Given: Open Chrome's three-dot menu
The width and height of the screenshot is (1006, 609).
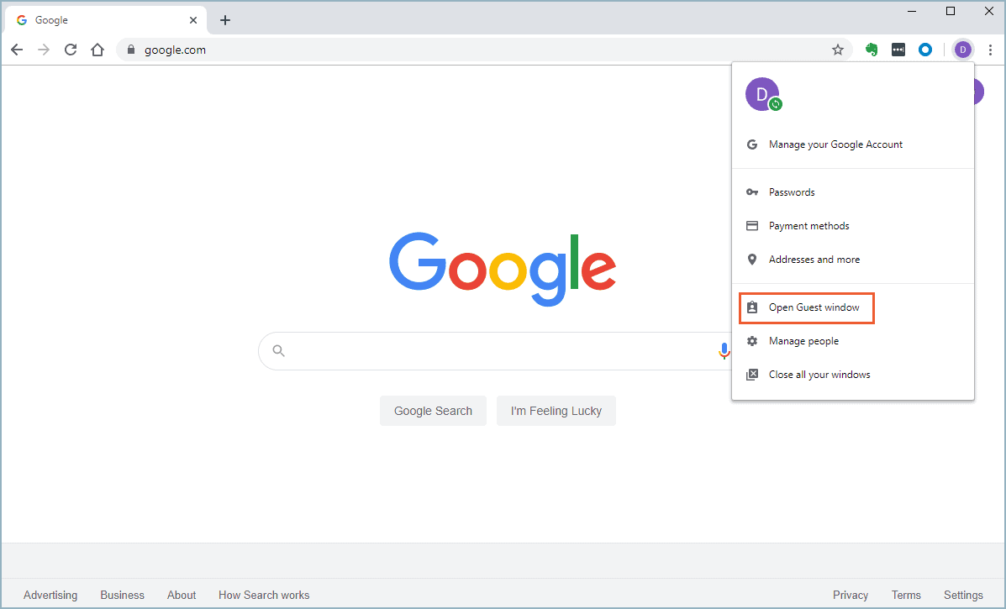Looking at the screenshot, I should pos(990,50).
